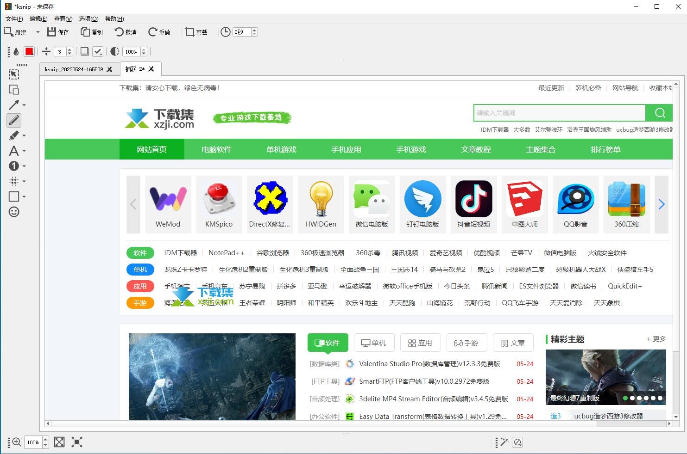Save the capture with the 保存 button
This screenshot has height=454, width=687.
[58, 32]
